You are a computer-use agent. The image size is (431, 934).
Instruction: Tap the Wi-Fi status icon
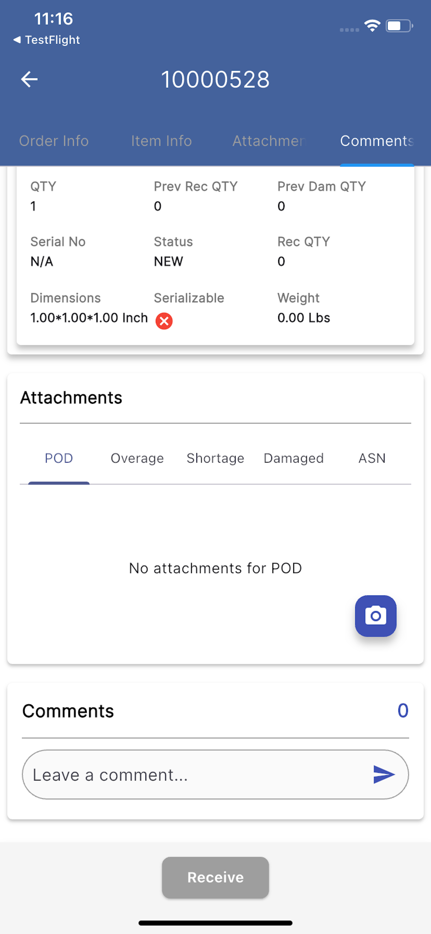click(372, 26)
